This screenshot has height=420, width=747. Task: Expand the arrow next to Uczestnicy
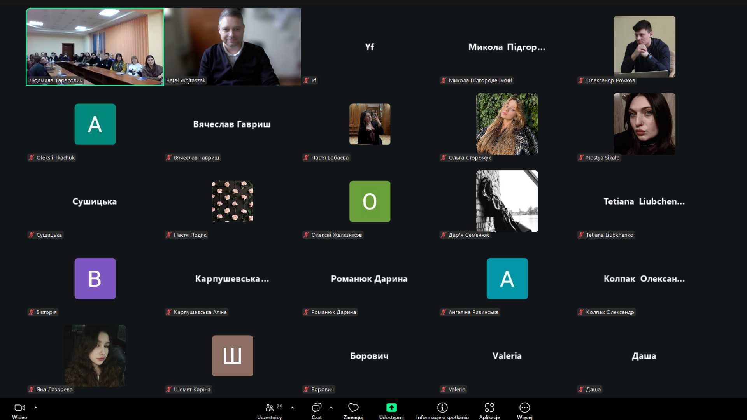293,408
